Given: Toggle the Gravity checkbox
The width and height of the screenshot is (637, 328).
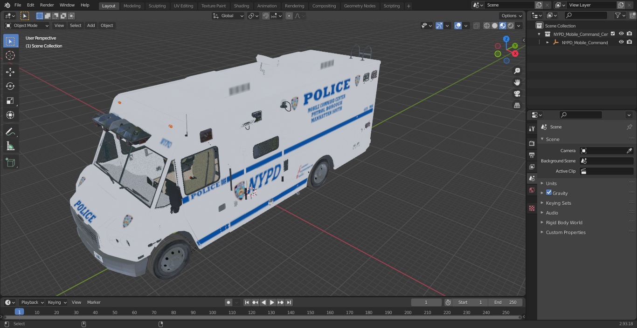Looking at the screenshot, I should tap(549, 193).
